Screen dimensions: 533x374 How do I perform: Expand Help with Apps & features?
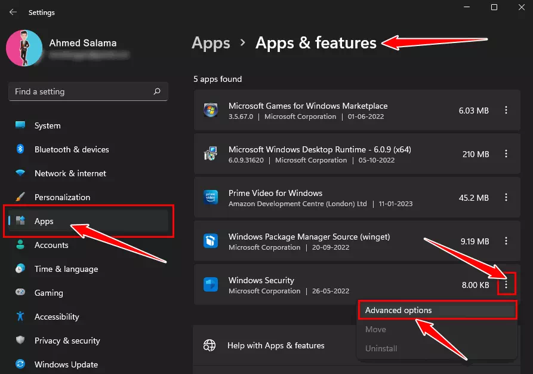pos(276,345)
